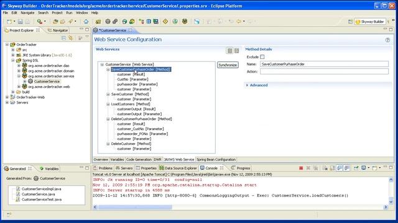398x223 pixels.
Task: Open the Navigate menu
Action: (27, 12)
